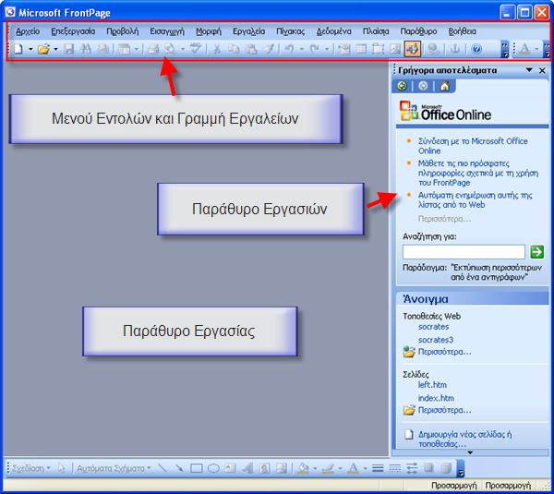Click the Insert Hyperlink globe icon

433,49
